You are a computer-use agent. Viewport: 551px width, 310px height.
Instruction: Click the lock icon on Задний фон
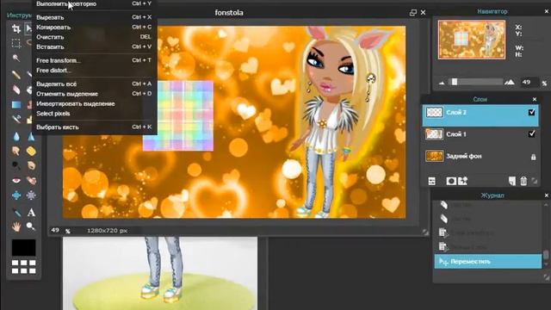pos(533,157)
